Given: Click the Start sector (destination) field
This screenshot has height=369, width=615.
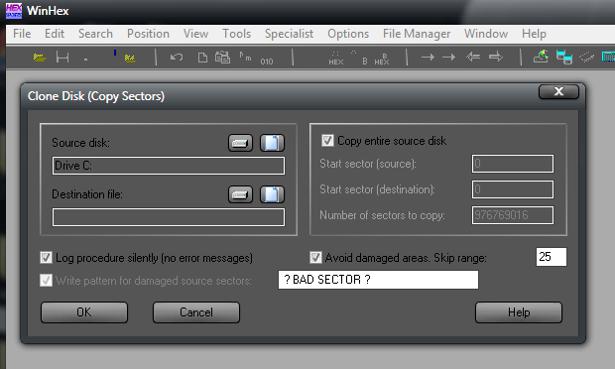Looking at the screenshot, I should coord(513,189).
